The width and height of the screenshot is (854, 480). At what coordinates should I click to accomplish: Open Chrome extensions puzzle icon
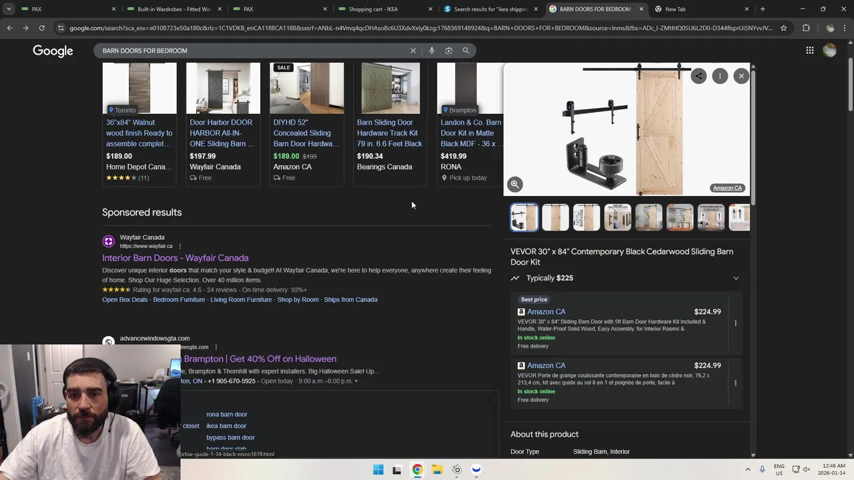(x=806, y=28)
